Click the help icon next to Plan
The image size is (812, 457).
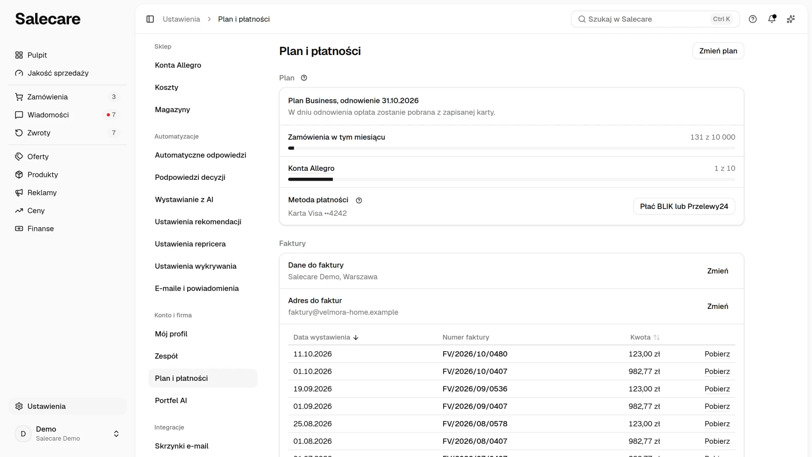[304, 78]
